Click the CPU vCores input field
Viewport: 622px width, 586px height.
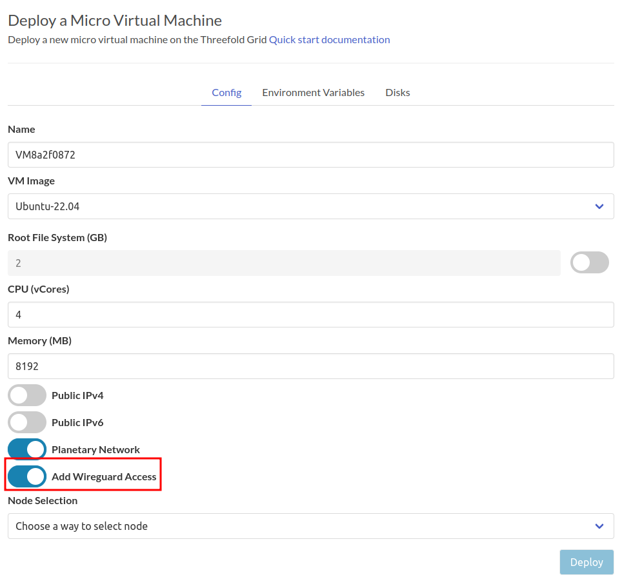(310, 315)
